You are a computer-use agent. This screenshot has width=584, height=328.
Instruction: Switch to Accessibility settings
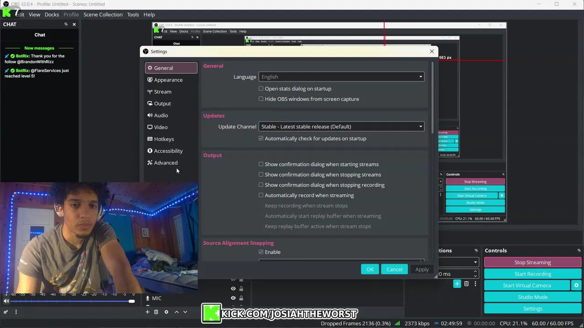tap(171, 151)
